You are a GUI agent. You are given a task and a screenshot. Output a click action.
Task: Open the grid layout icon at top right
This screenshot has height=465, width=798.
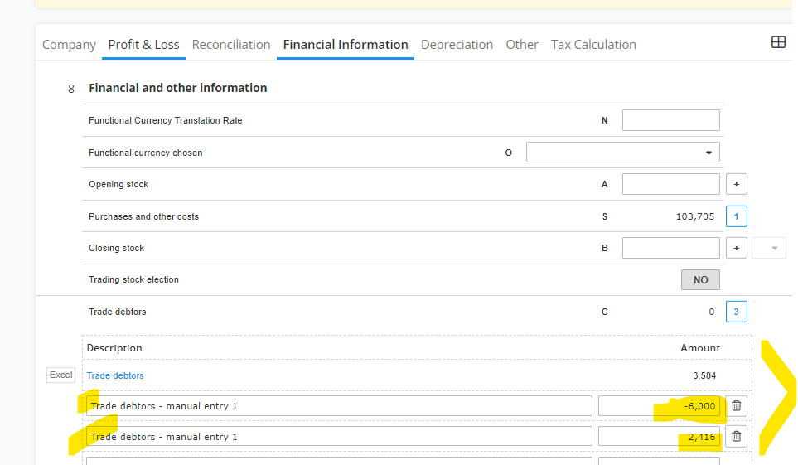click(778, 42)
